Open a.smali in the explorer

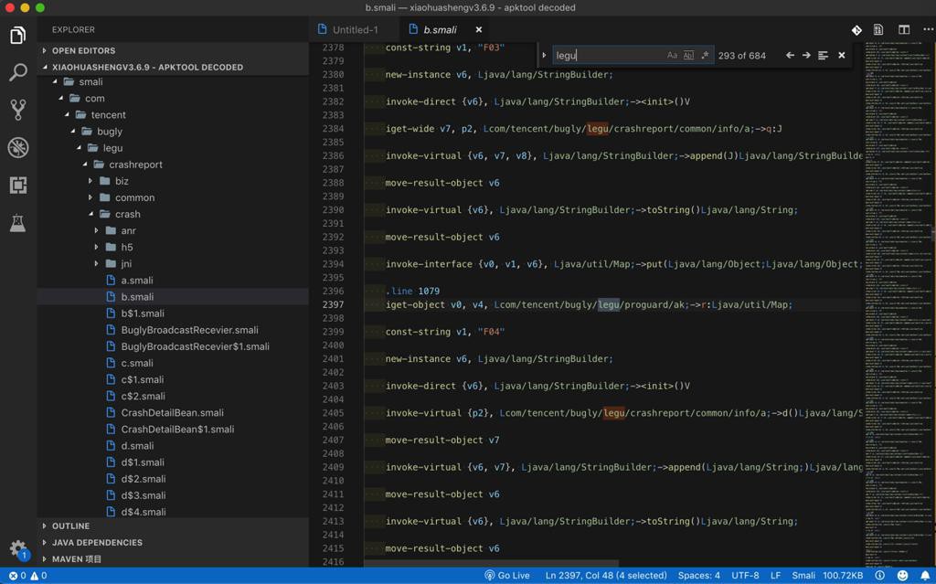(173, 280)
